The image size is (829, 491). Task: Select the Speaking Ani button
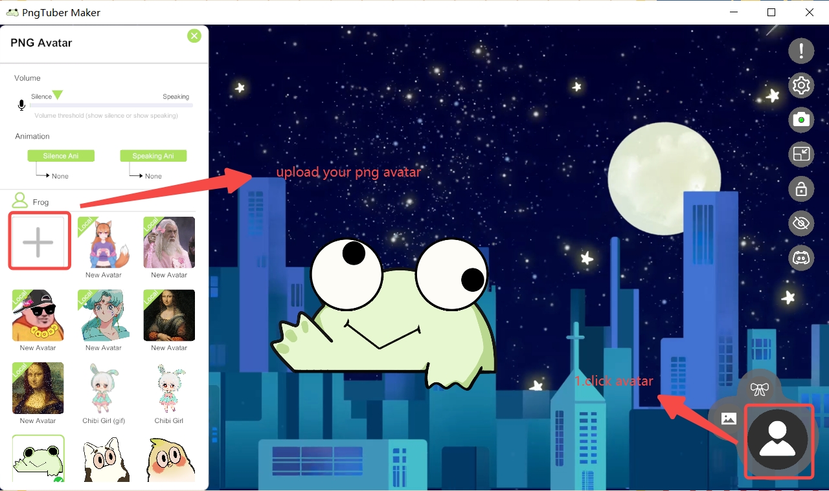pyautogui.click(x=153, y=155)
